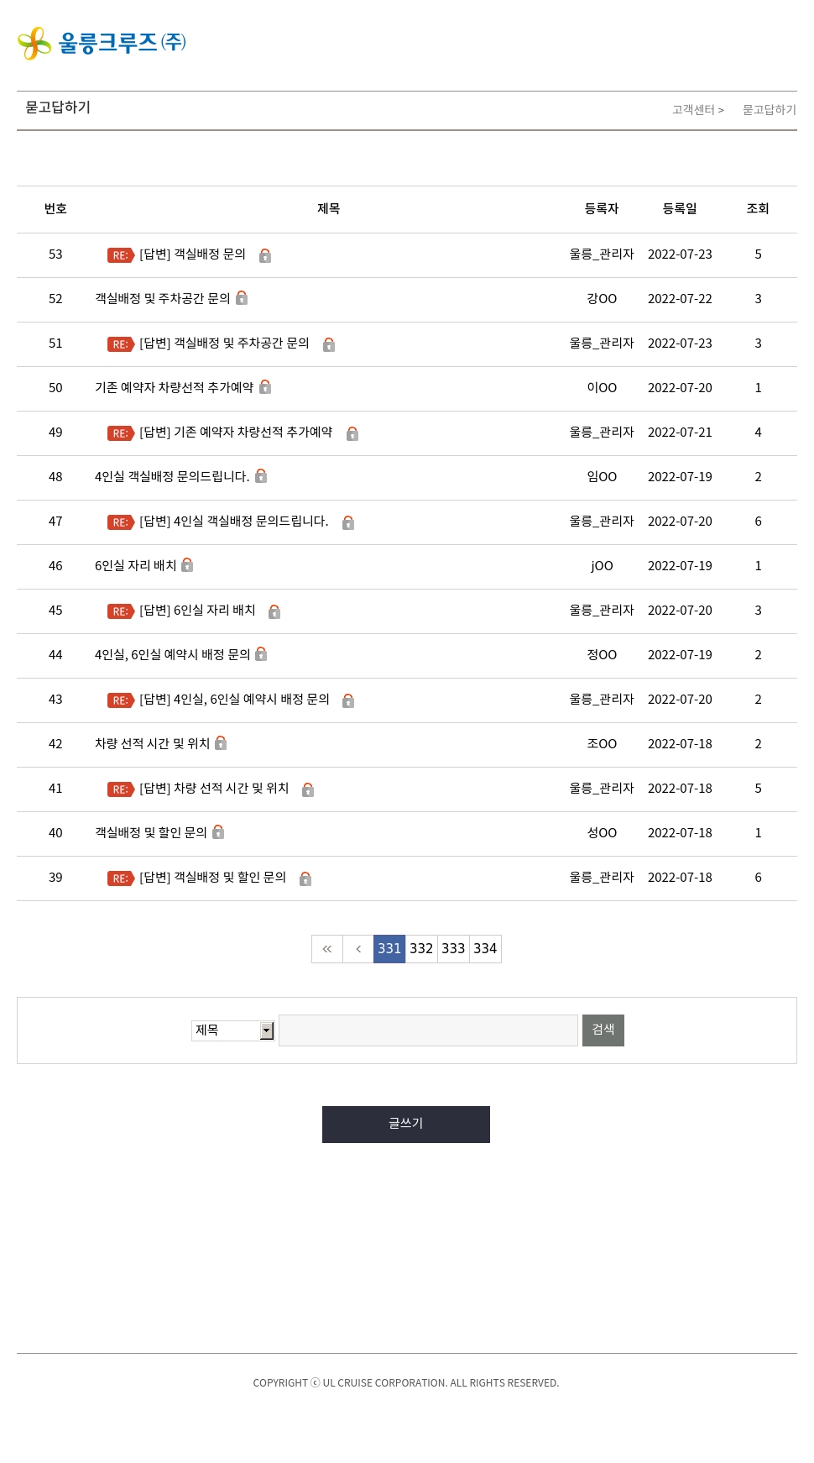Focus the search keyword text field
This screenshot has height=1463, width=814.
click(428, 1030)
